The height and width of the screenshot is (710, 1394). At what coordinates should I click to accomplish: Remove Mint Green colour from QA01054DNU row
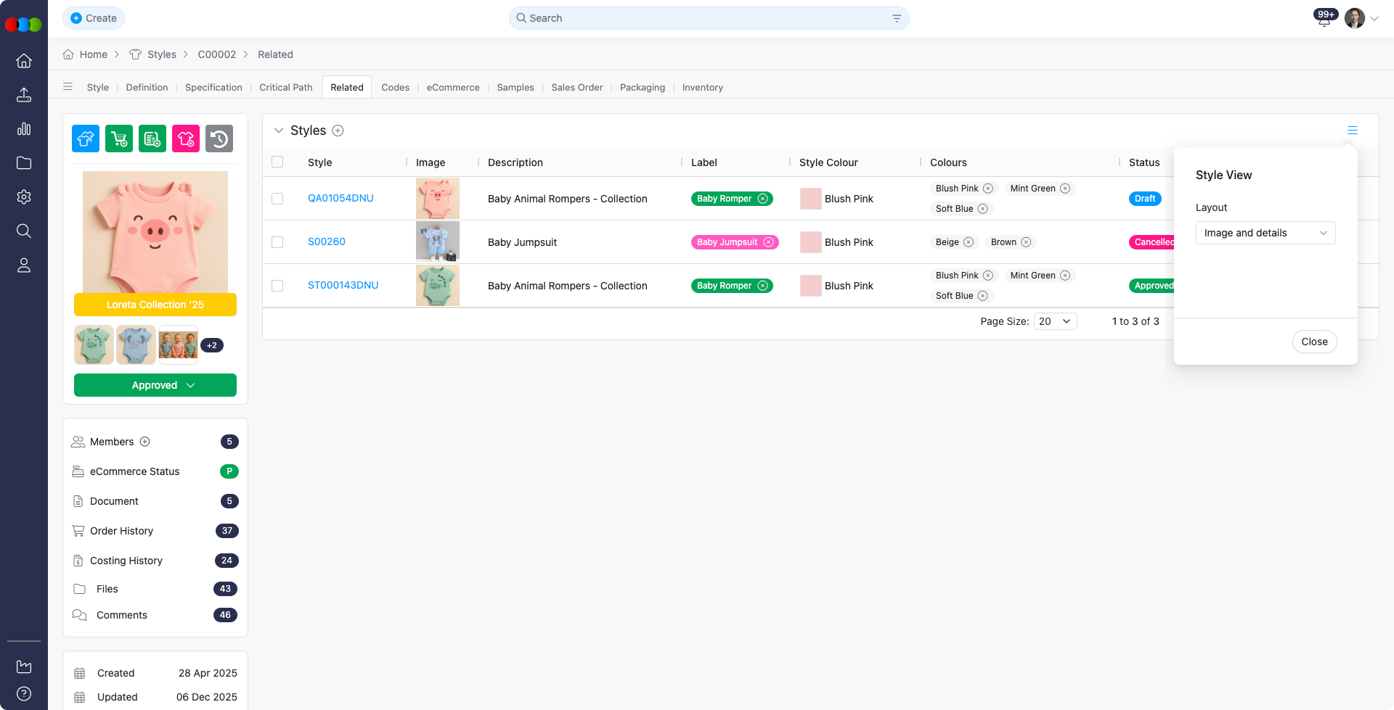point(1065,189)
